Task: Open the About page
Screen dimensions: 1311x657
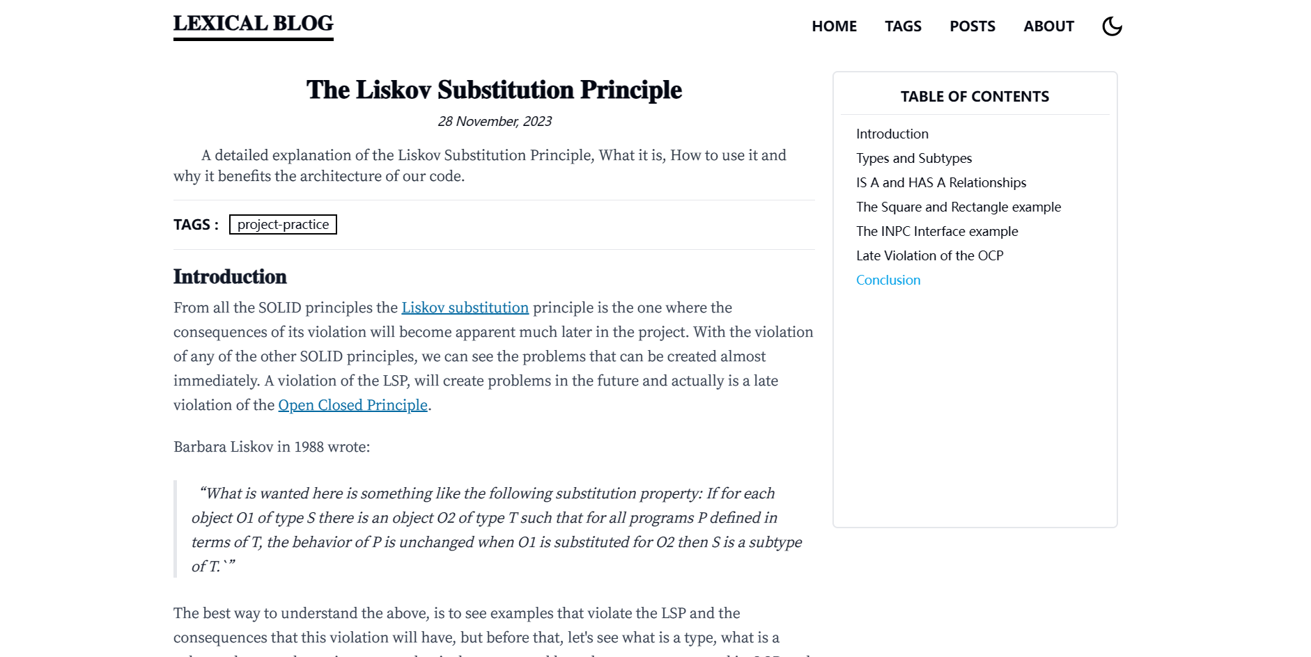Action: pyautogui.click(x=1048, y=26)
